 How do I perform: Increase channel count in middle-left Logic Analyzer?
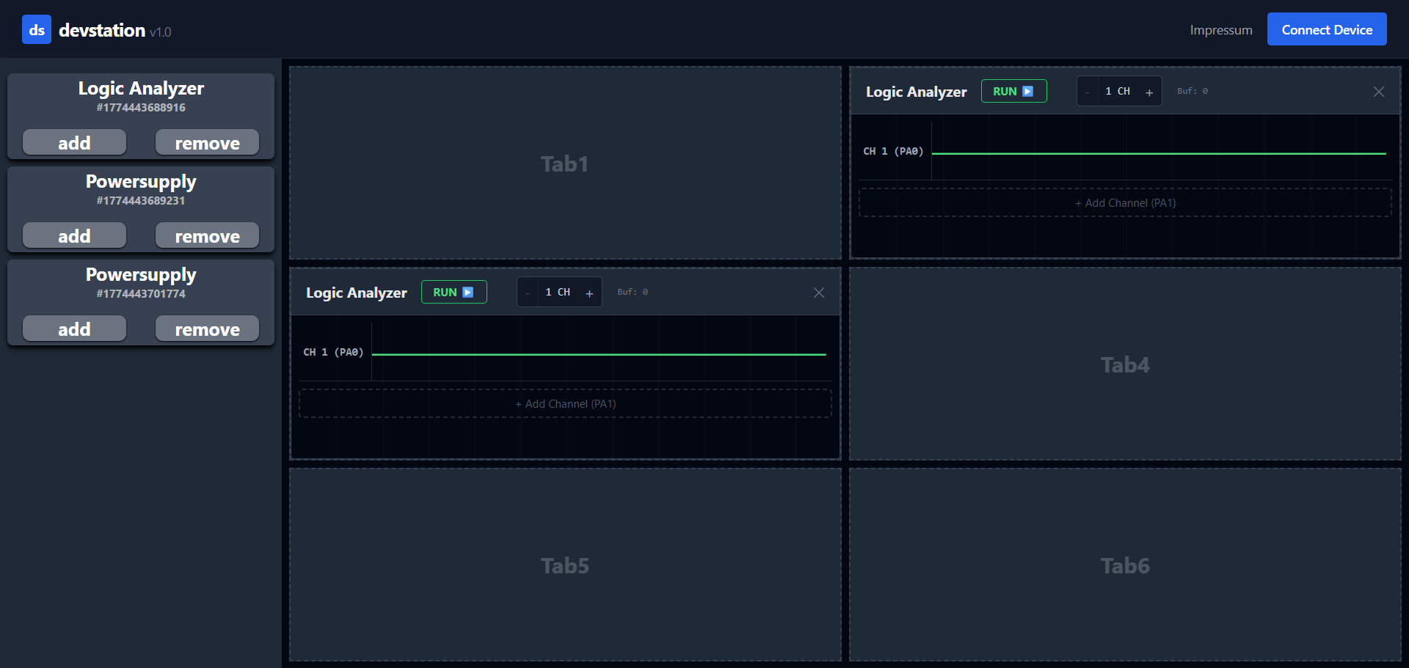click(589, 293)
